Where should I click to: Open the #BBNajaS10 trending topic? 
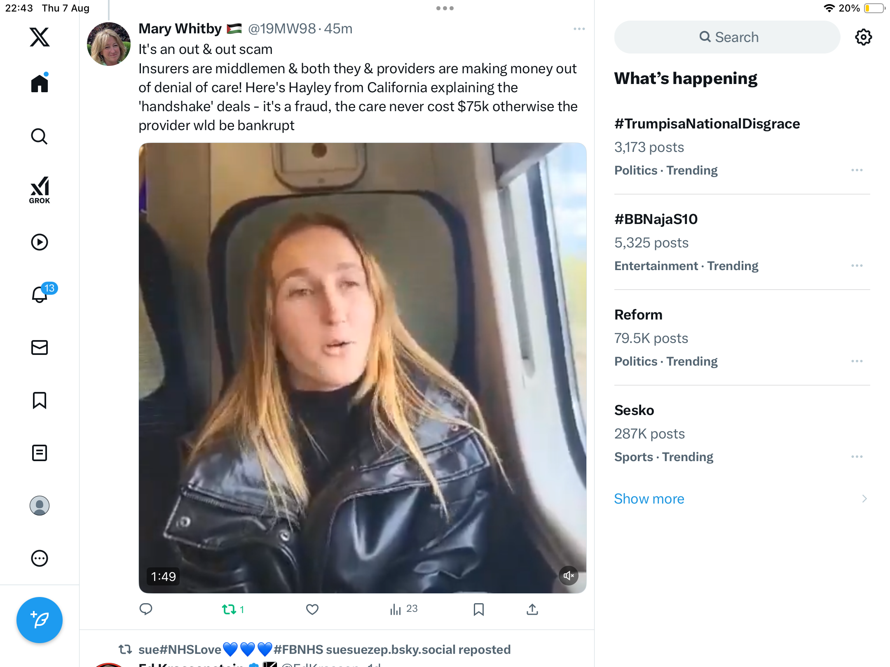(x=656, y=219)
